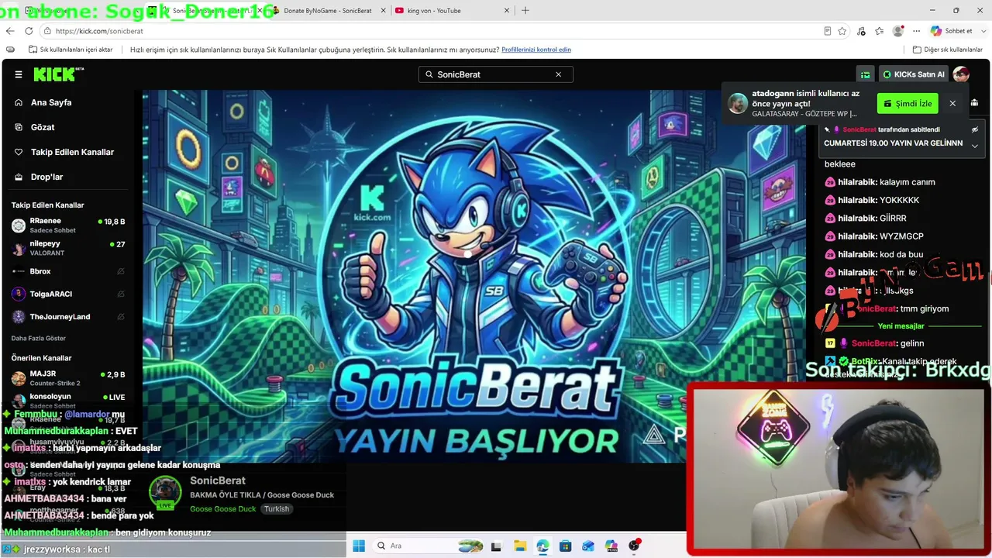Open Takip Edilen Kanallar menu item
Screen dimensions: 992x558
click(72, 152)
